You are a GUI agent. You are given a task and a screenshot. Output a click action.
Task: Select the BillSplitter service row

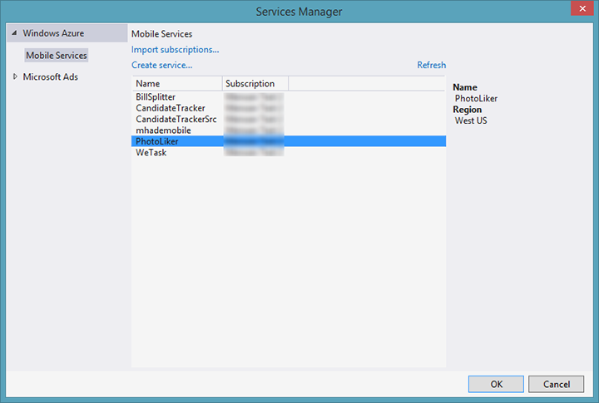[x=289, y=97]
